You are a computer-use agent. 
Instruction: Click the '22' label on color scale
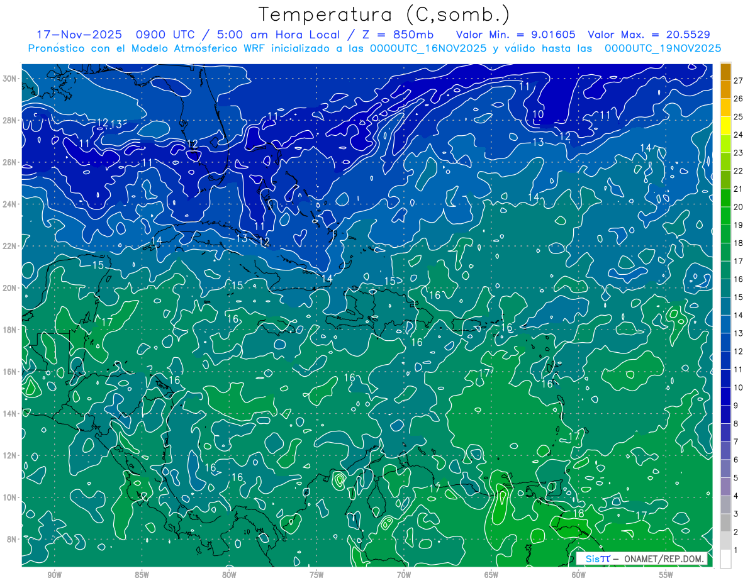738,170
